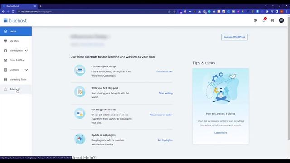Bookmark this page with star icon
Image resolution: width=290 pixels, height=163 pixels.
174,11
